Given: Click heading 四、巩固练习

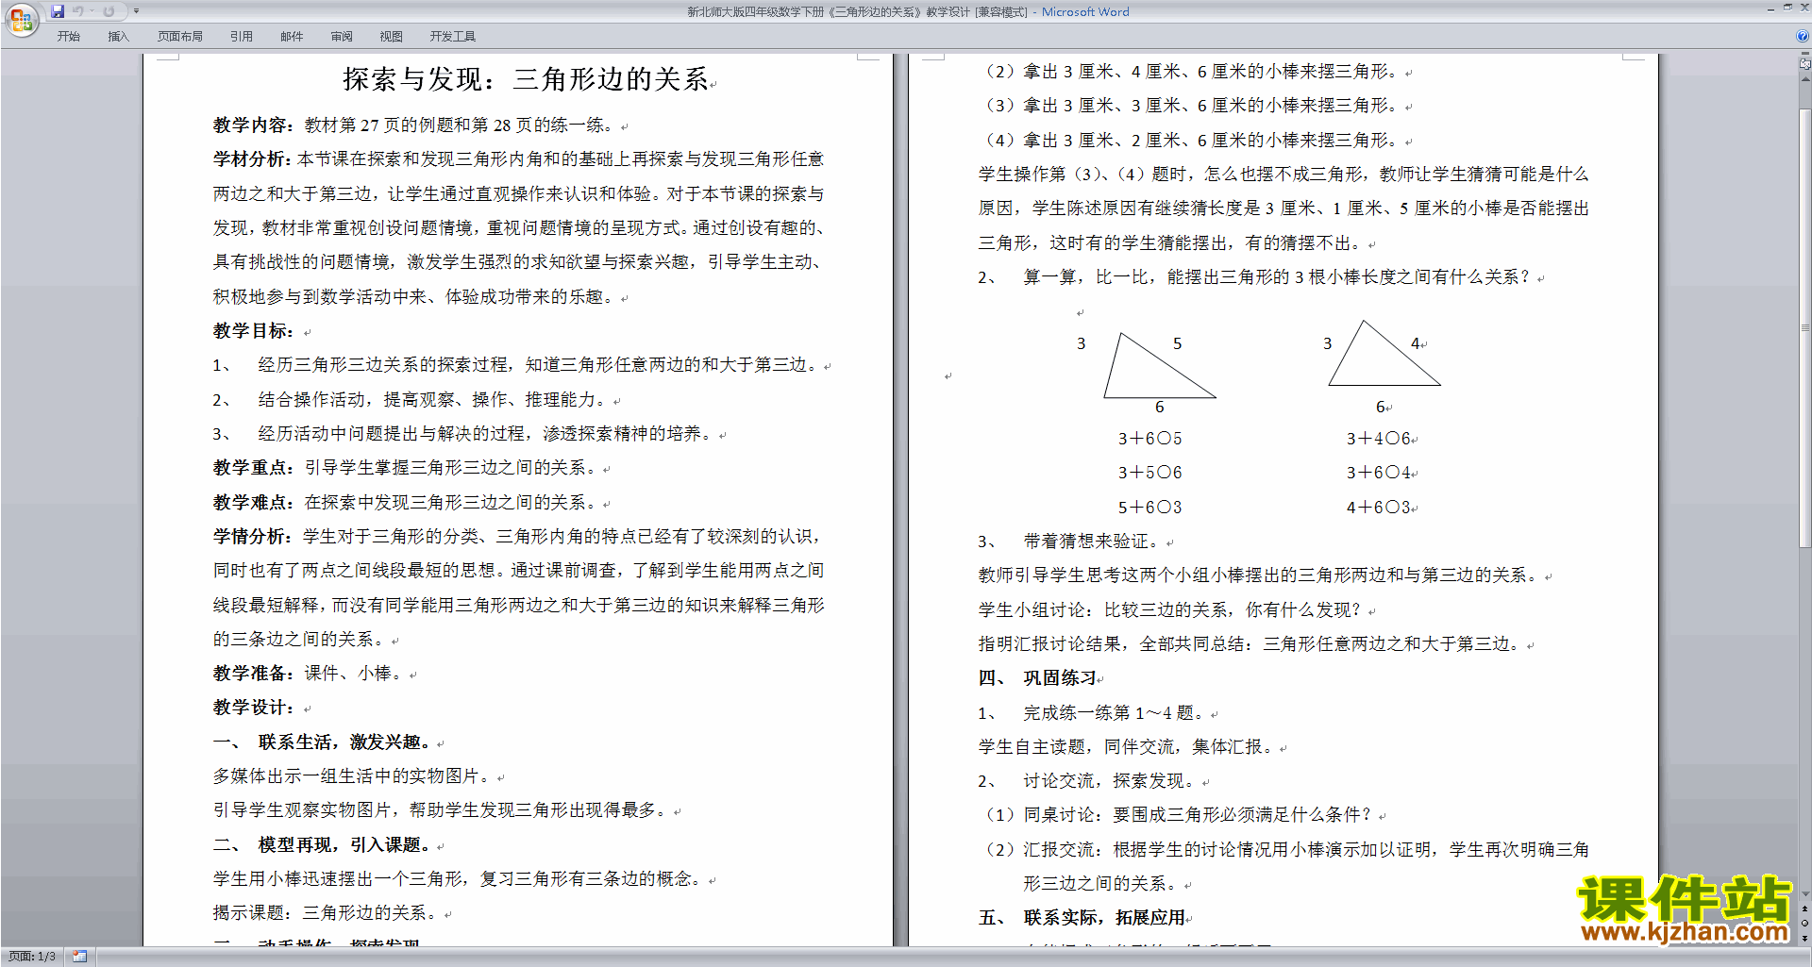Looking at the screenshot, I should point(1038,678).
